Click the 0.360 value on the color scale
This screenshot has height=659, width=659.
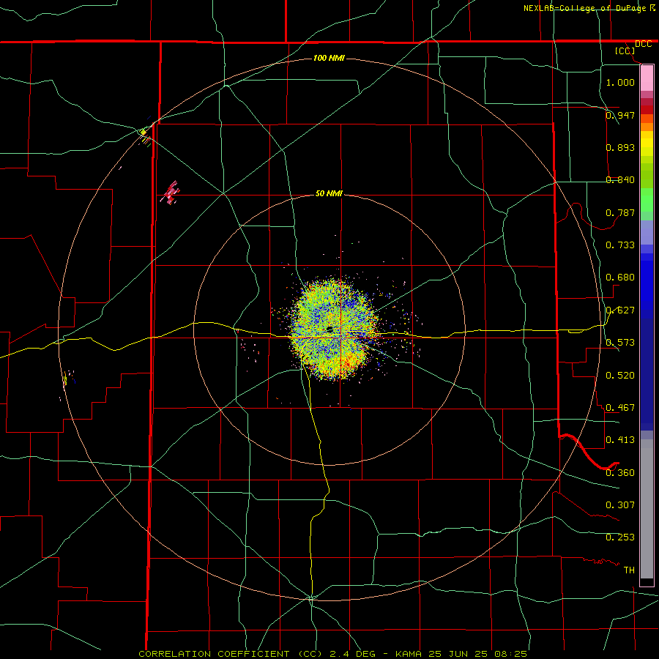click(x=620, y=472)
